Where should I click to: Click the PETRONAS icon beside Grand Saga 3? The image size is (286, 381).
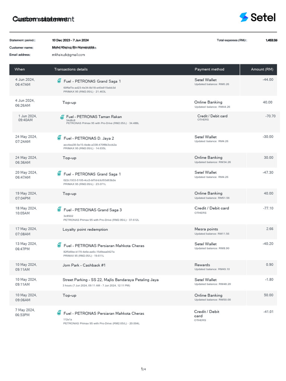59,209
